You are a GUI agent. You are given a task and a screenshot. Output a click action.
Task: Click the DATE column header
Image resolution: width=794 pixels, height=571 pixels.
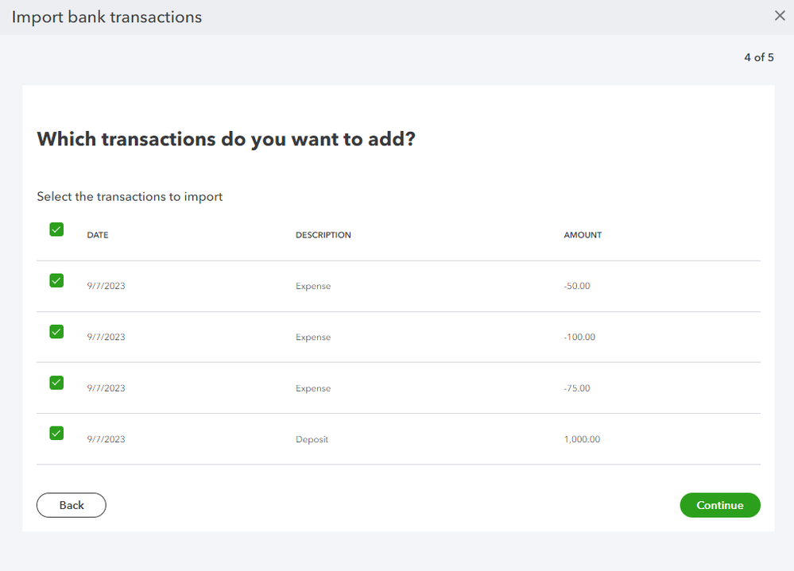tap(98, 235)
